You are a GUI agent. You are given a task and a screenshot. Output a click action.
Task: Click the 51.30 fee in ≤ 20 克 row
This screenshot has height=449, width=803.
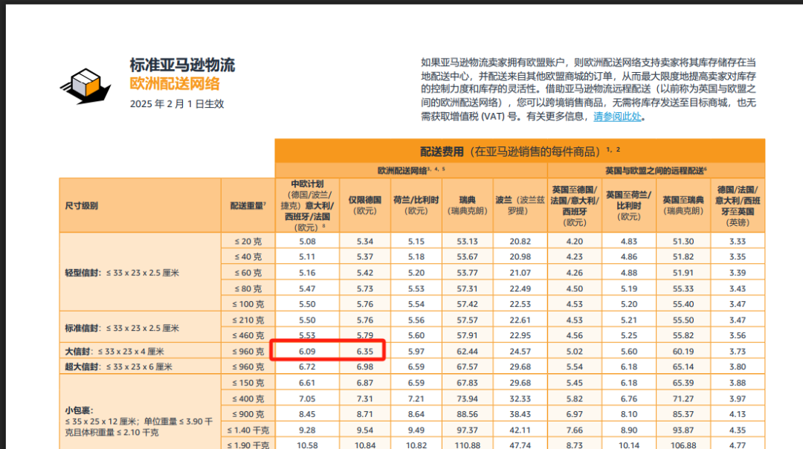683,241
